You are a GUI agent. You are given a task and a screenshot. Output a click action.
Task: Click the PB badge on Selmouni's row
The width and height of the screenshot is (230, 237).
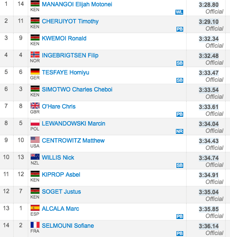[180, 234]
